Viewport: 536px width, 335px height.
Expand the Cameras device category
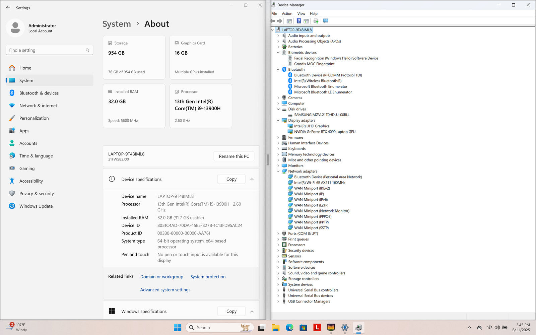[x=278, y=98]
